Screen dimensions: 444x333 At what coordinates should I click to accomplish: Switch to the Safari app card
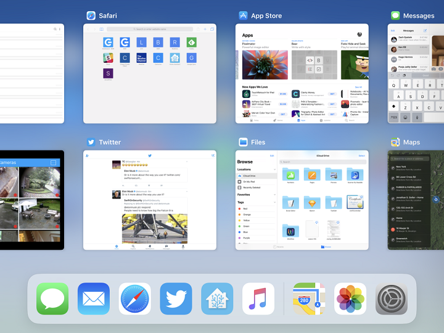tap(150, 73)
